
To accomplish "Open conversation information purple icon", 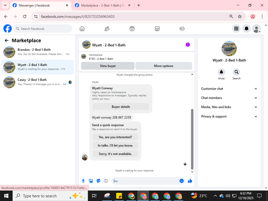I will pyautogui.click(x=188, y=44).
